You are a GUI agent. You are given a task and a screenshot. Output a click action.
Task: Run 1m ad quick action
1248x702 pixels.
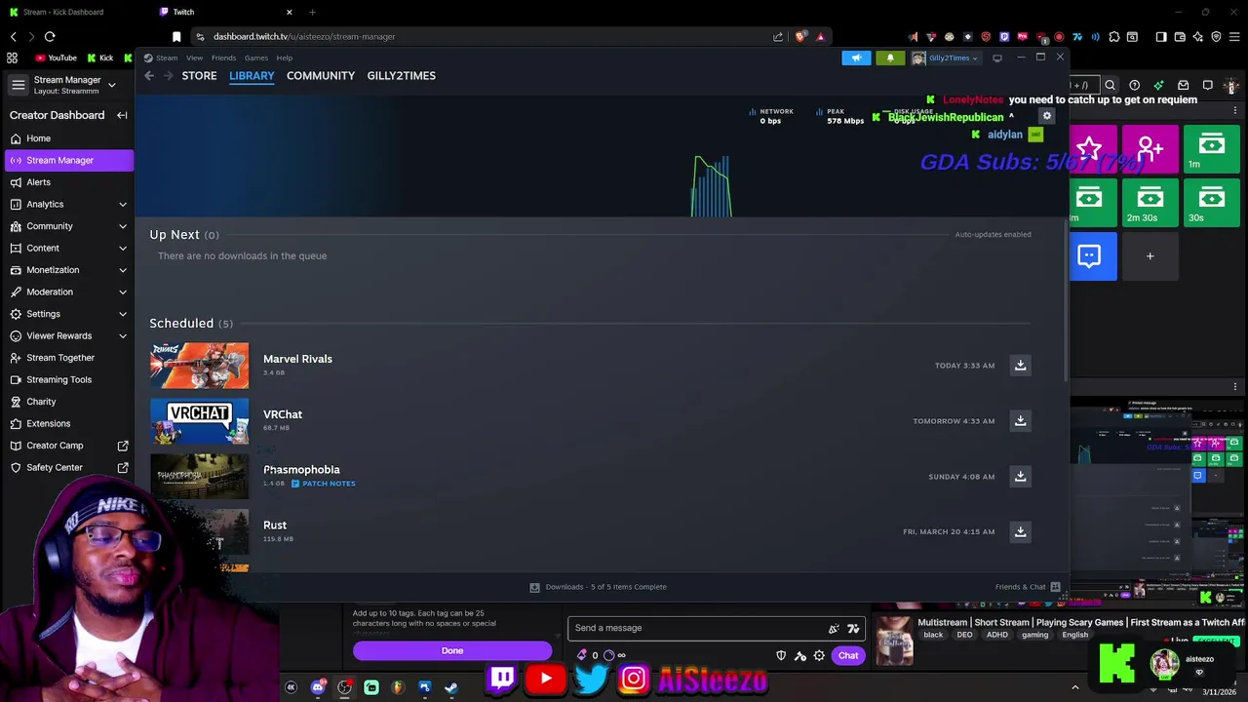[x=1211, y=149]
